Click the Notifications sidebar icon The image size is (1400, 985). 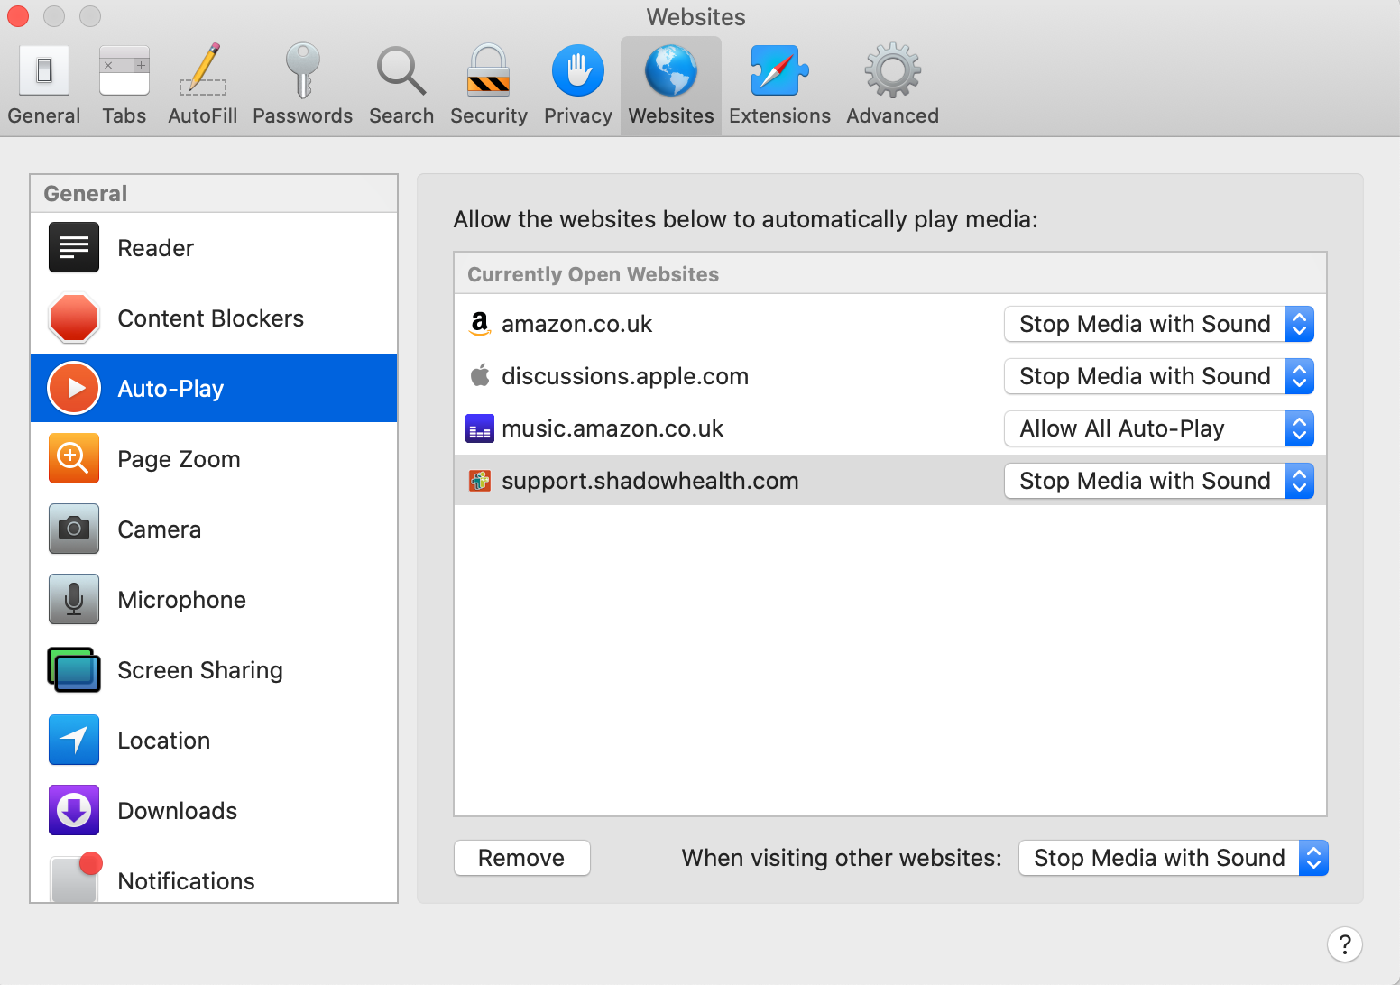76,878
